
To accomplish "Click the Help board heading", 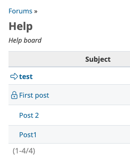I will click(21, 26).
